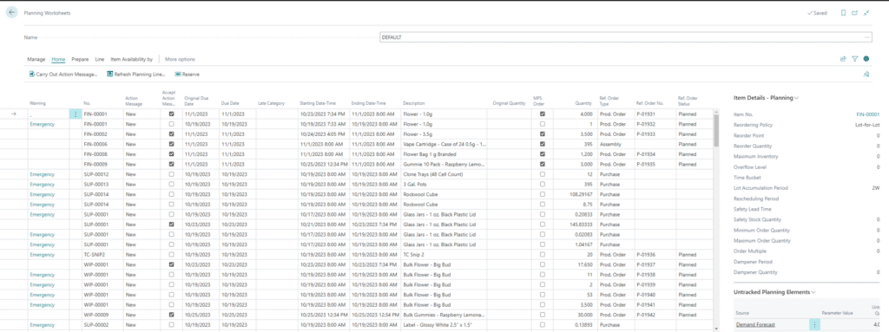The height and width of the screenshot is (332, 889).
Task: Open row menu dots for FIN-00001
Action: [x=76, y=114]
